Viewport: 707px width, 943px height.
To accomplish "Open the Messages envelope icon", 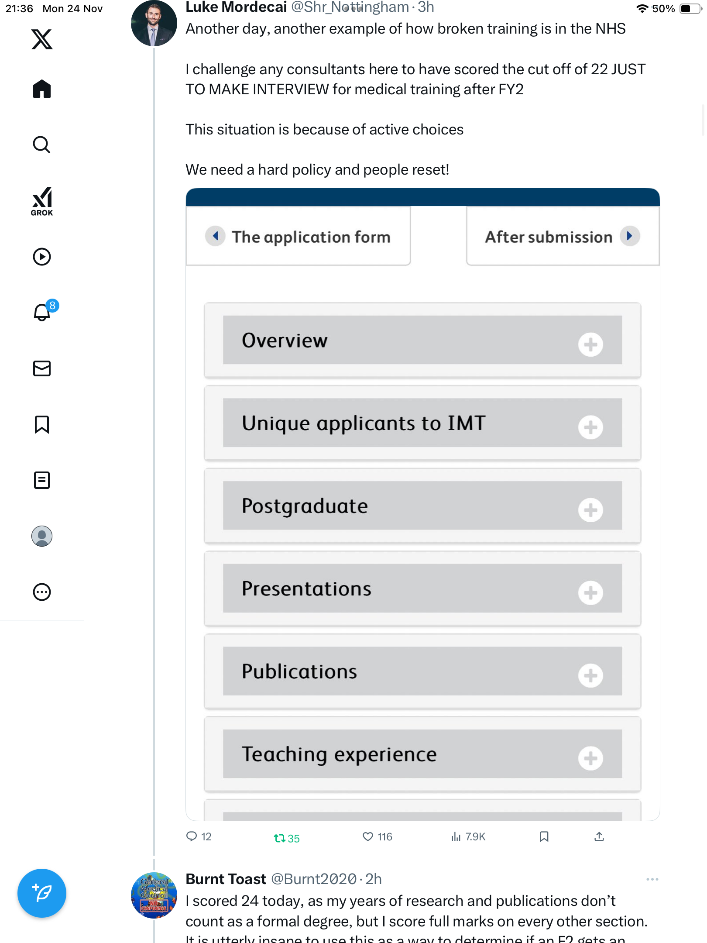I will coord(42,368).
